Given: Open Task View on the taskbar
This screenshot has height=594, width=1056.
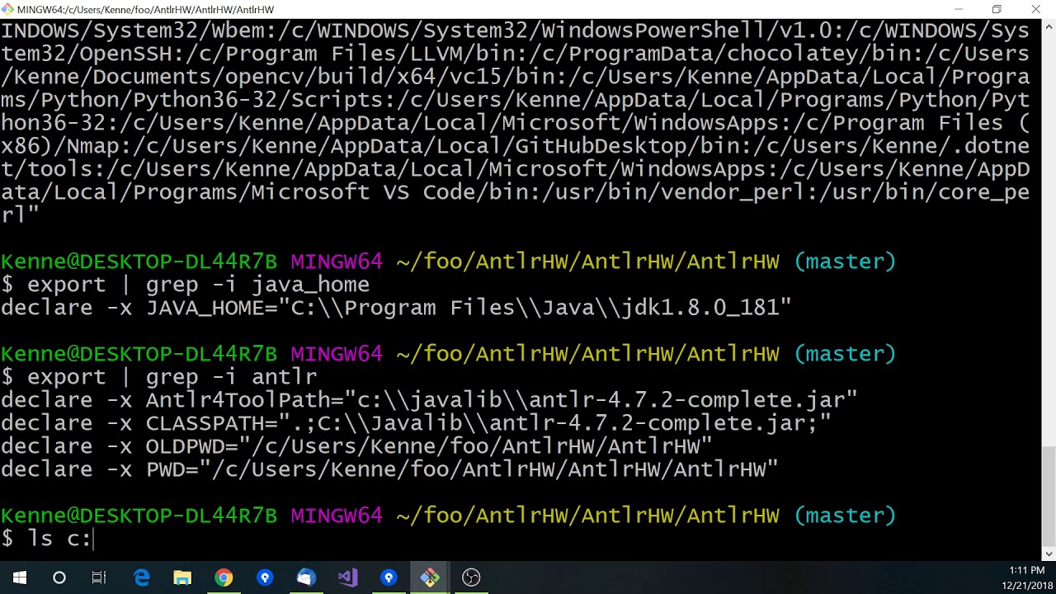Looking at the screenshot, I should click(x=99, y=577).
